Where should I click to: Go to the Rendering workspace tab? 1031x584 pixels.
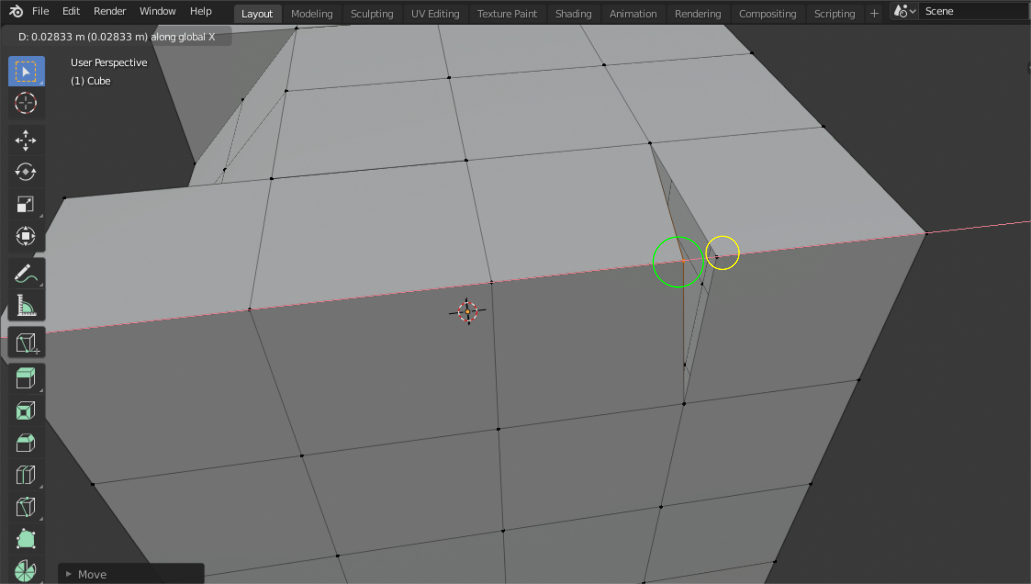pos(698,14)
